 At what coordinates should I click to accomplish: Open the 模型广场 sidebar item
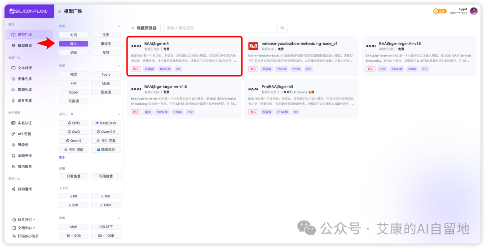tap(29, 34)
